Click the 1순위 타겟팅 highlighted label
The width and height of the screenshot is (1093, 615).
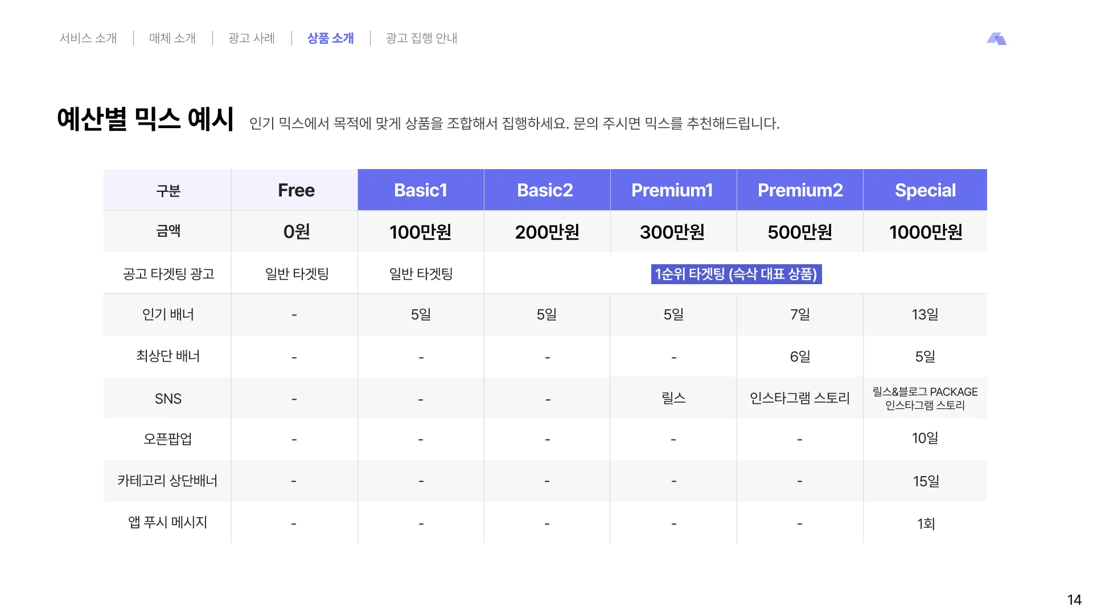pos(736,274)
